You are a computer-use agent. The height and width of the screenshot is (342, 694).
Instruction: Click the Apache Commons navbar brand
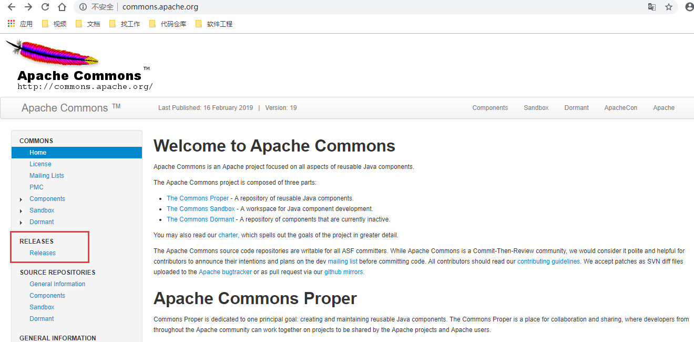[x=71, y=108]
